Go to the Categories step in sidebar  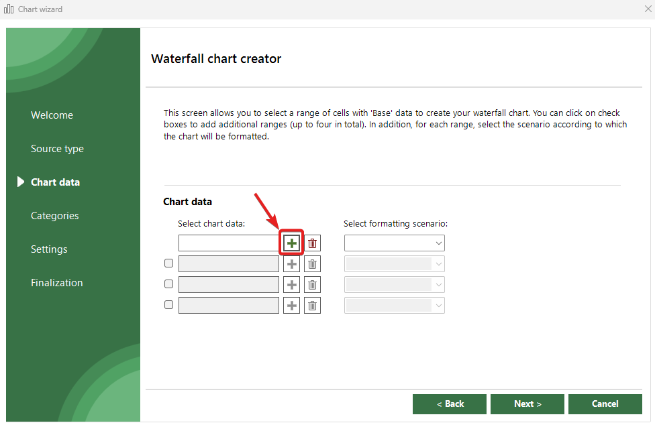54,216
